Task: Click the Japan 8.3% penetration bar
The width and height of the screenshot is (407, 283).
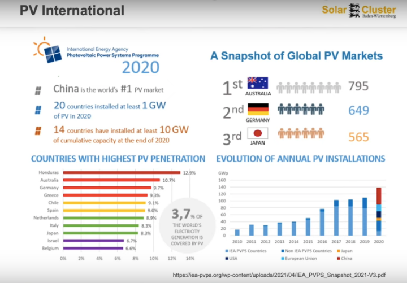Action: (x=101, y=233)
